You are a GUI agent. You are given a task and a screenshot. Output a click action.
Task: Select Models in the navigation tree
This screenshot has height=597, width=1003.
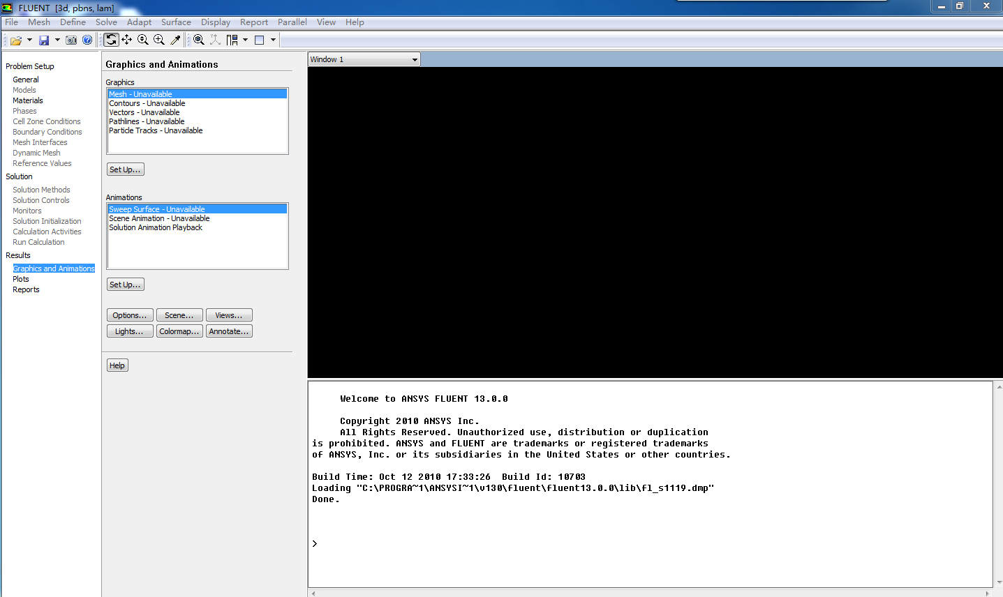click(x=24, y=90)
